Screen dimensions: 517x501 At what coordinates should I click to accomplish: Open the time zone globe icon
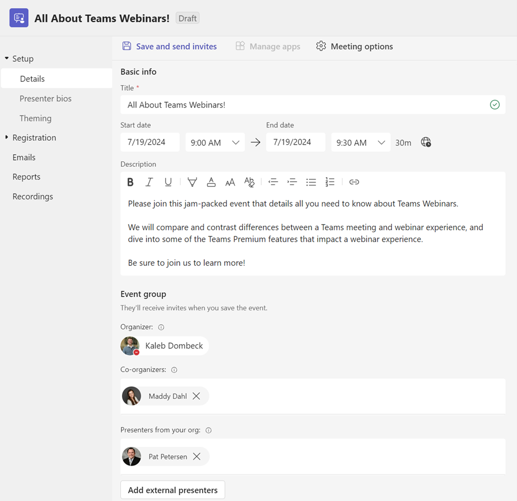click(x=425, y=142)
